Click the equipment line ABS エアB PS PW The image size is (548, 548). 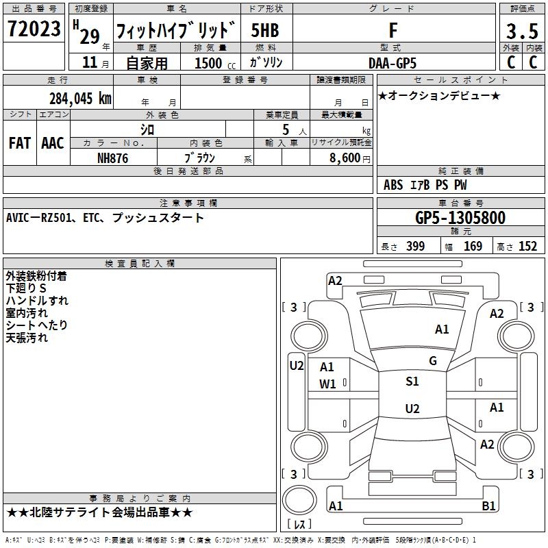tap(425, 184)
